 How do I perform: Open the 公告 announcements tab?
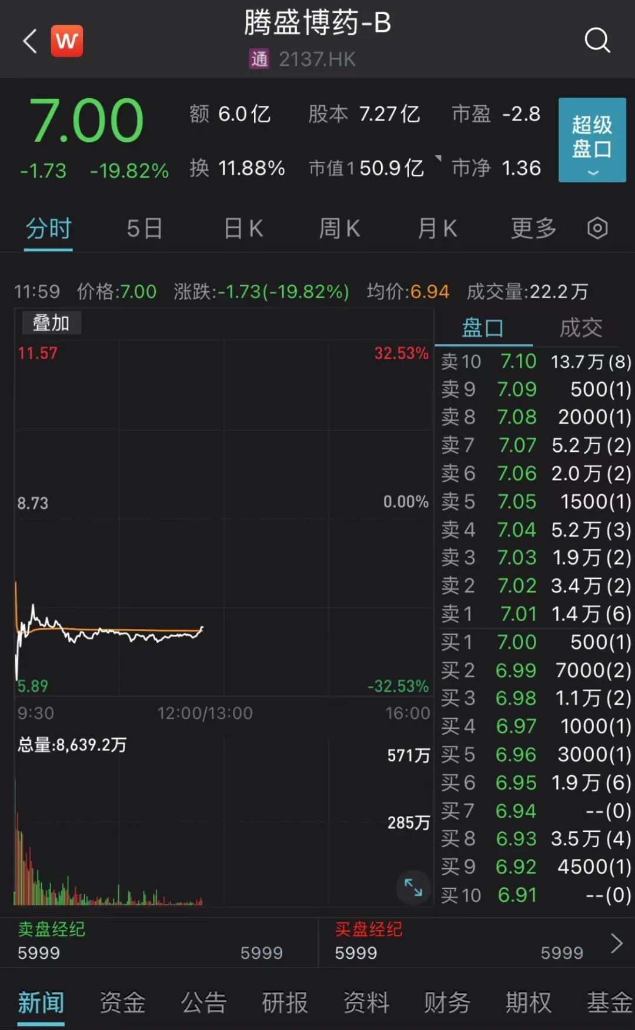(203, 1002)
